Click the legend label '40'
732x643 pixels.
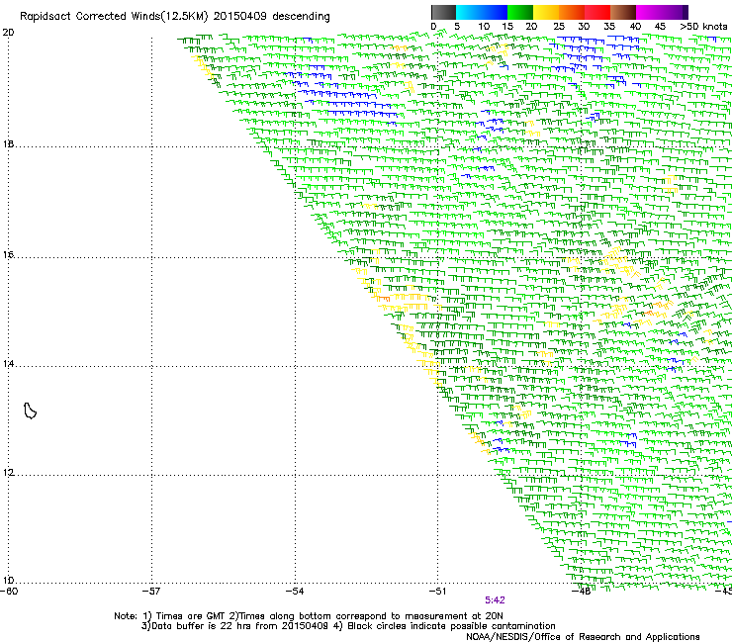click(x=635, y=27)
